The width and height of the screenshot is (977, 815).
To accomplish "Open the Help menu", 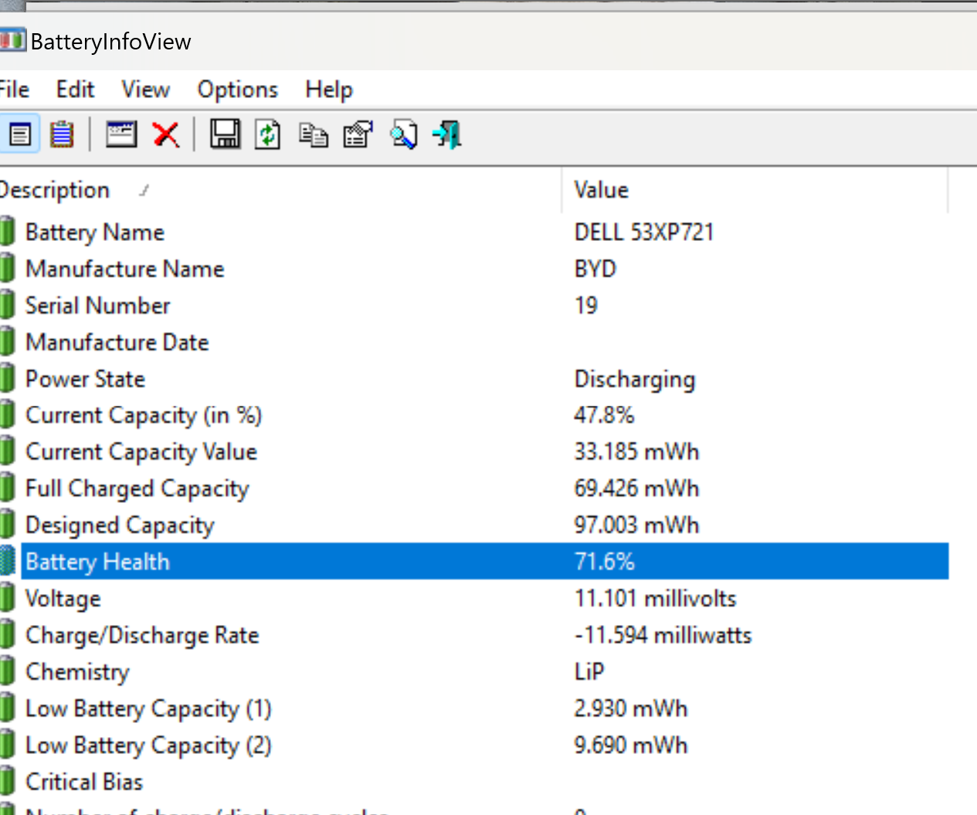I will [x=329, y=90].
